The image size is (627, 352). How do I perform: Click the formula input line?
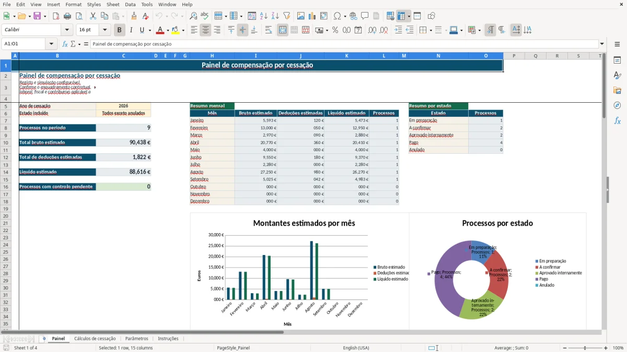tap(344, 44)
